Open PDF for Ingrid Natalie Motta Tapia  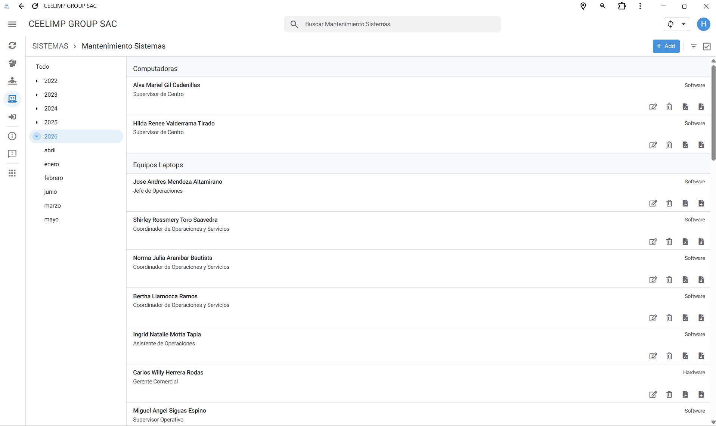pyautogui.click(x=685, y=356)
